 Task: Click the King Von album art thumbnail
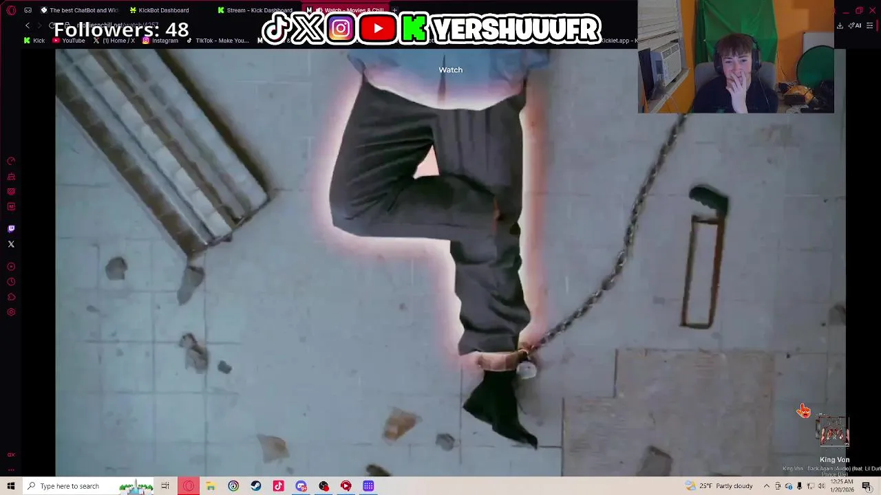tap(834, 432)
